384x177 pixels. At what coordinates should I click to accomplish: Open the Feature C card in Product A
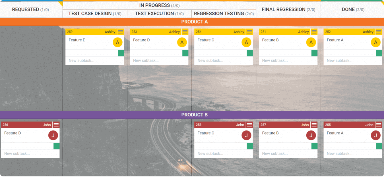(206, 40)
